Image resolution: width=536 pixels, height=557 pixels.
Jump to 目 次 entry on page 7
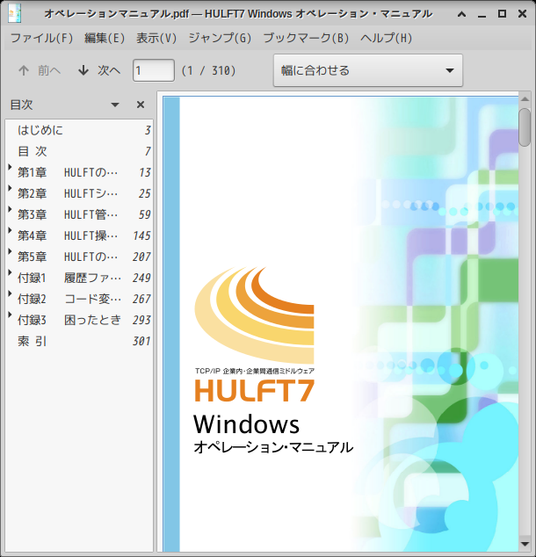click(79, 151)
